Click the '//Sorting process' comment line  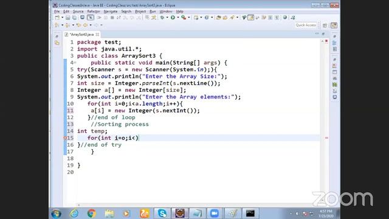coord(120,124)
